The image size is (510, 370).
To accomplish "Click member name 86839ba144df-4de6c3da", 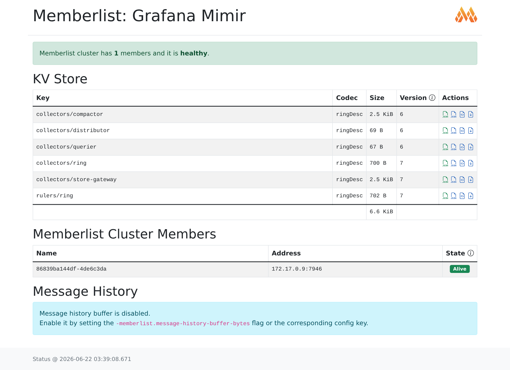I will 71,269.
